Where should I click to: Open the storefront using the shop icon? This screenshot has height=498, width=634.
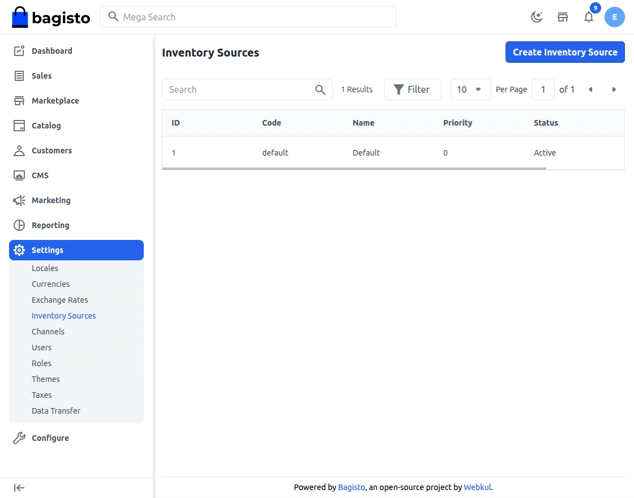[x=562, y=17]
